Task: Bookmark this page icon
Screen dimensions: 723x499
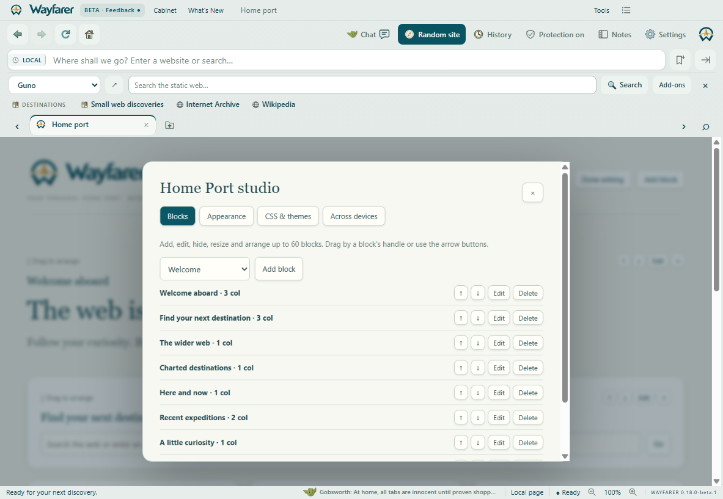Action: pyautogui.click(x=680, y=60)
